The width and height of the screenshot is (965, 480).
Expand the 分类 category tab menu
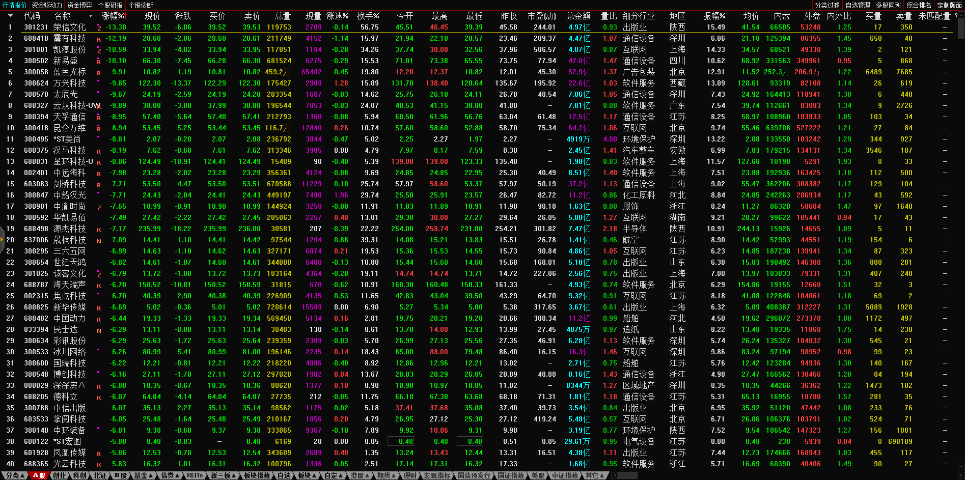tap(15, 475)
